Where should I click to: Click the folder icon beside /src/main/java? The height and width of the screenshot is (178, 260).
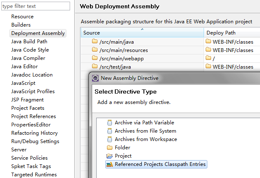[95, 42]
